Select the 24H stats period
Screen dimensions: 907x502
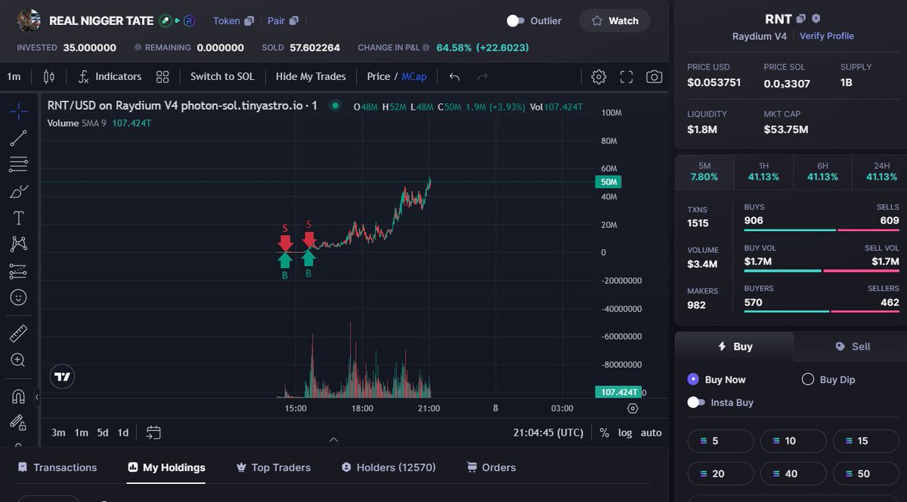(881, 171)
